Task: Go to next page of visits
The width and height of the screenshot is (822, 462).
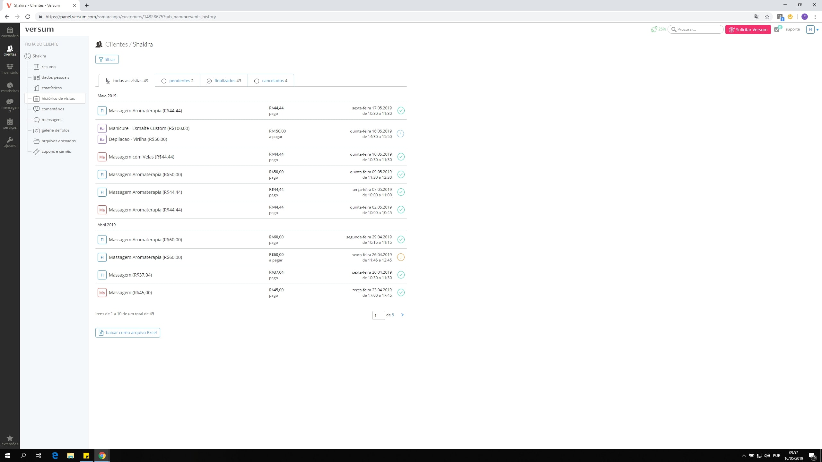Action: (402, 315)
